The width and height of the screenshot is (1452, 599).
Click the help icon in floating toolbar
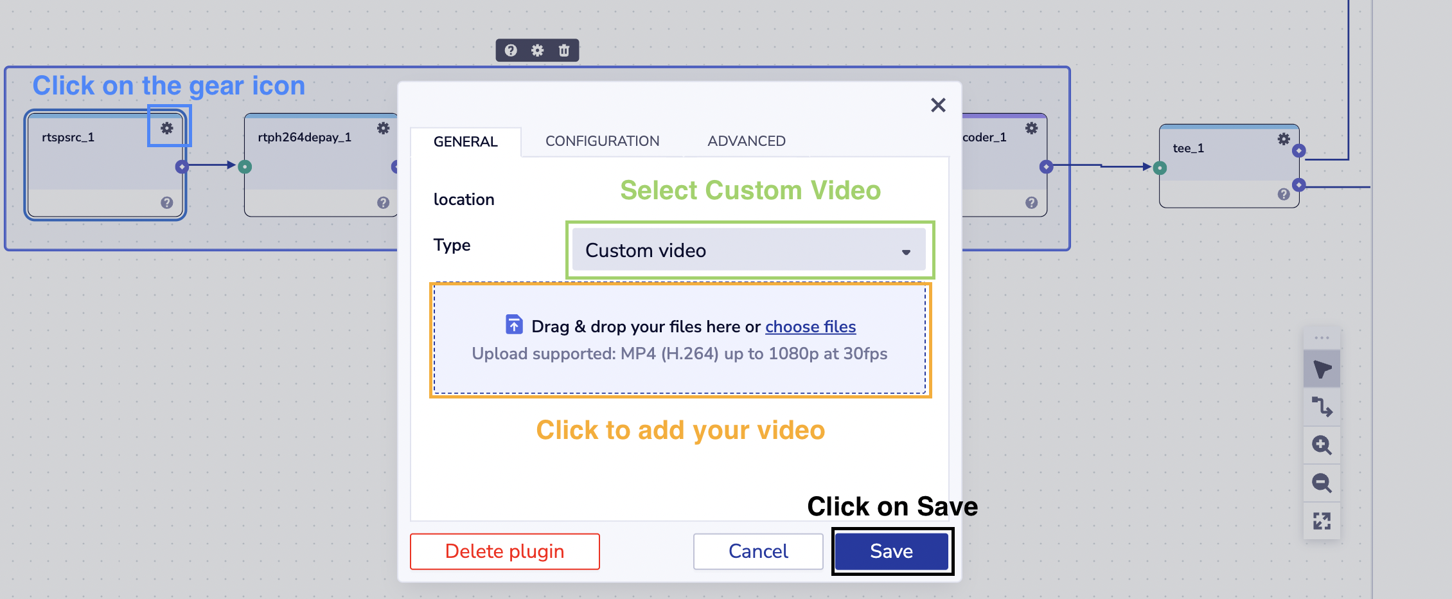(x=511, y=50)
